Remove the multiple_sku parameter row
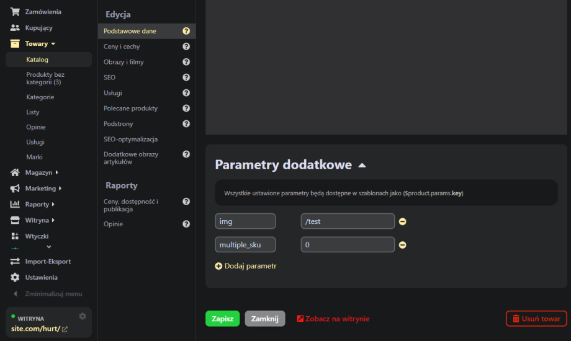The width and height of the screenshot is (571, 341). 402,245
